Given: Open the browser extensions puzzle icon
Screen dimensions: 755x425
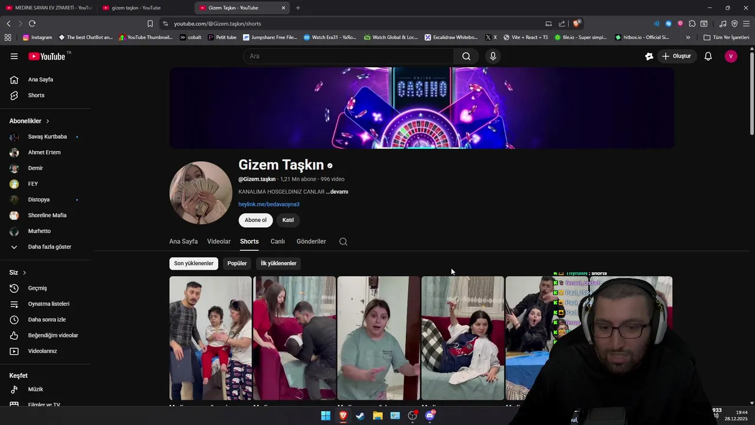Looking at the screenshot, I should tap(692, 24).
